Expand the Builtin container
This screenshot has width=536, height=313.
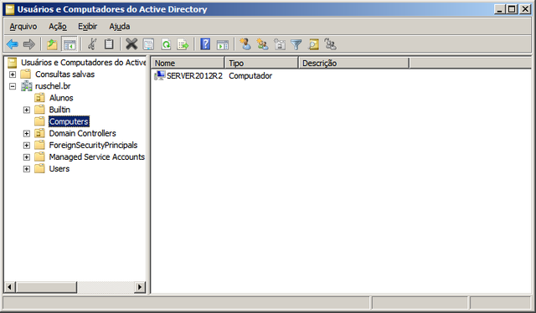tap(27, 110)
